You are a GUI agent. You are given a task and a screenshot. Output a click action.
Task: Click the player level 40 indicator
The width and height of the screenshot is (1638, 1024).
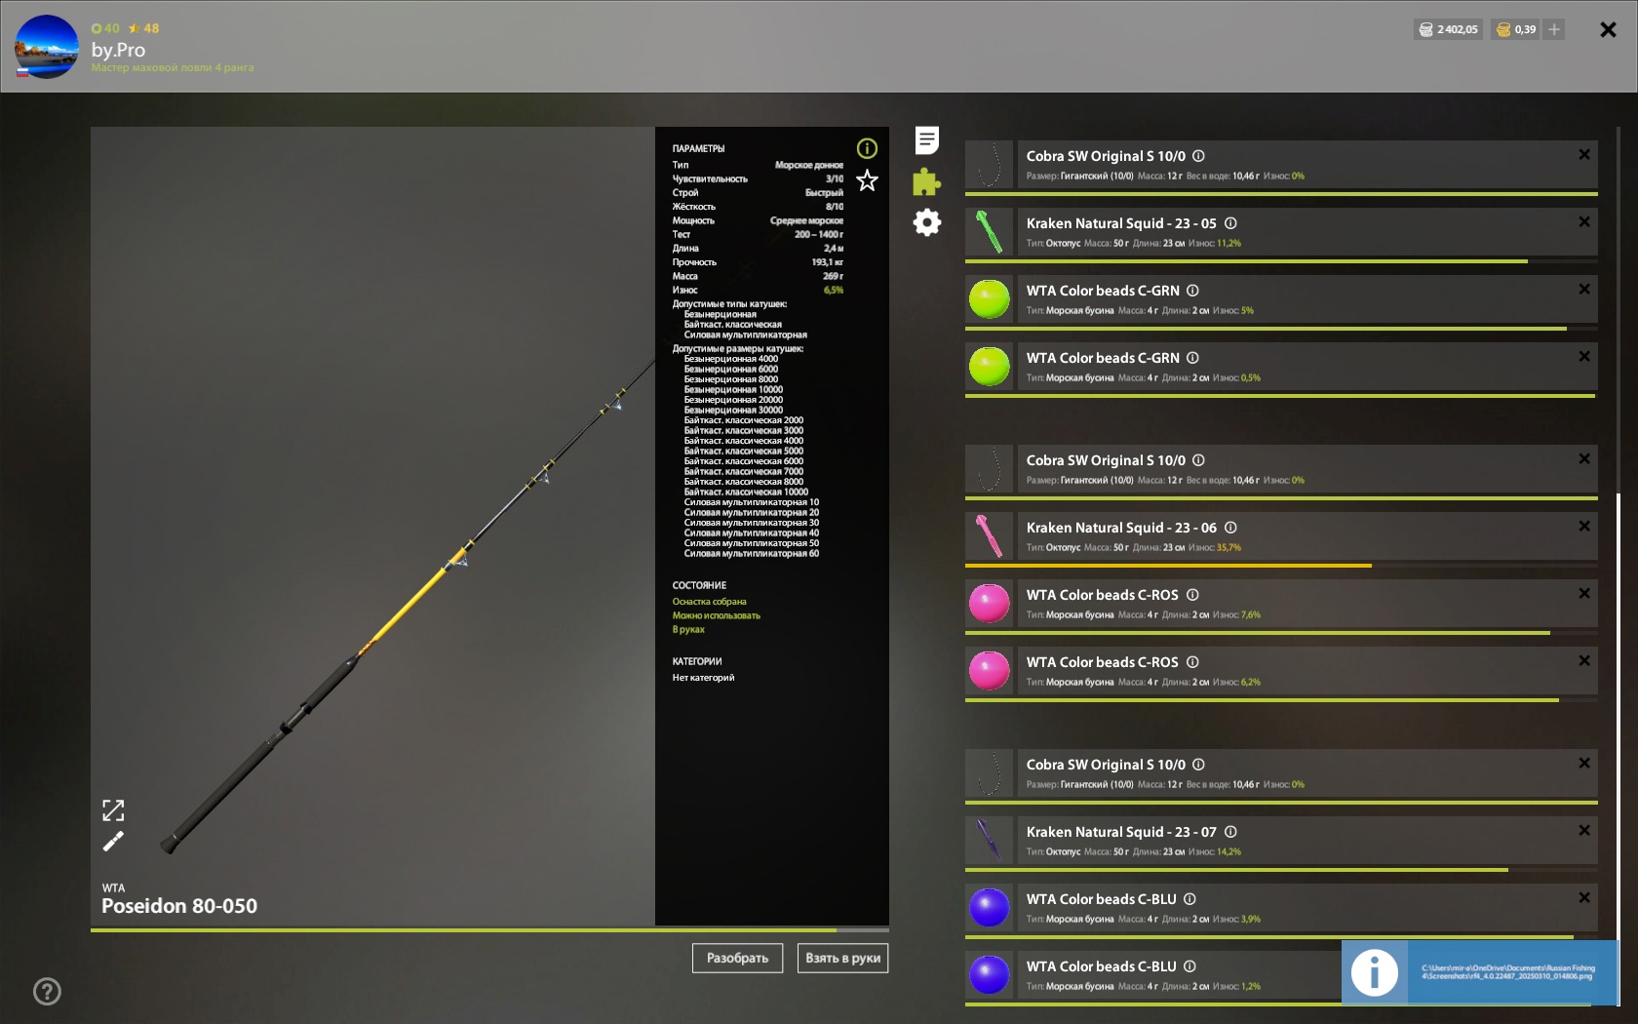pos(105,28)
